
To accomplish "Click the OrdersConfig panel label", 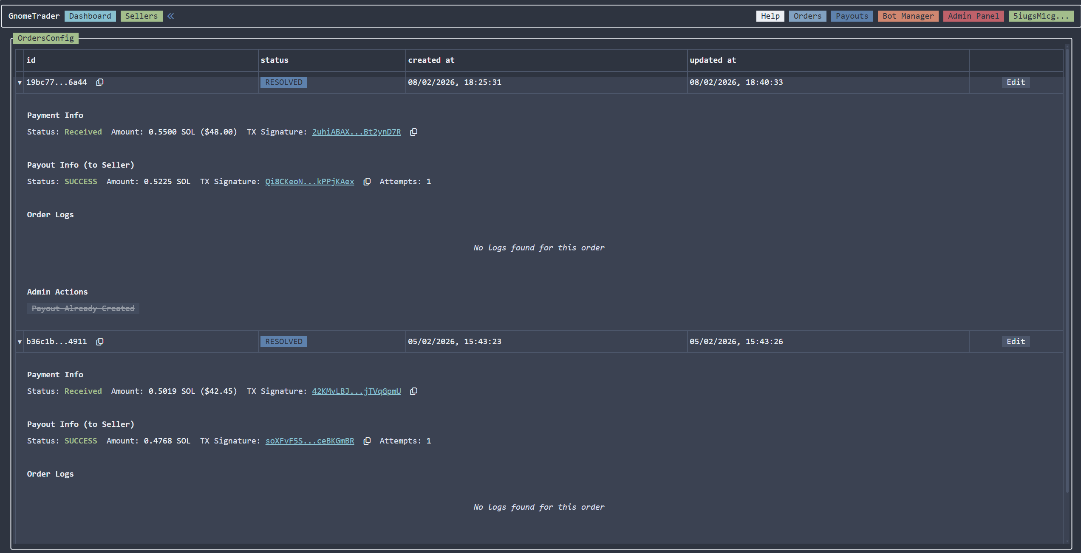I will 46,38.
